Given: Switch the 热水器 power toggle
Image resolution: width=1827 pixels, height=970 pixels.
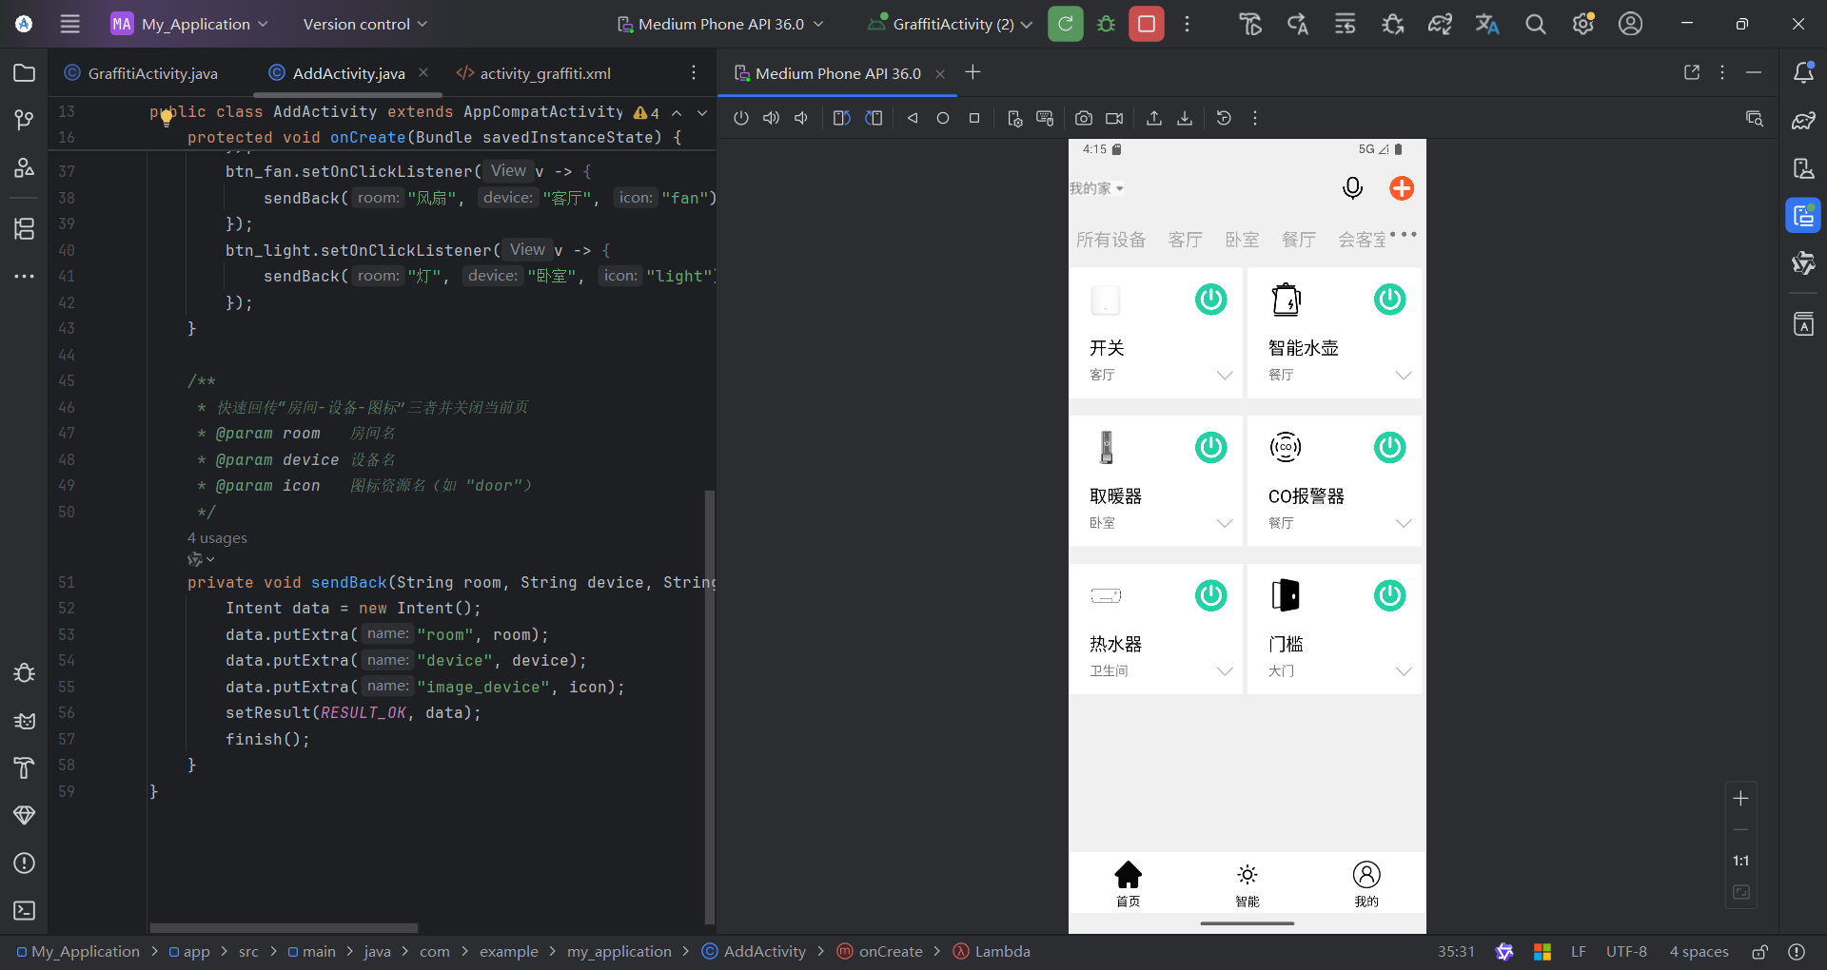Looking at the screenshot, I should coord(1210,595).
